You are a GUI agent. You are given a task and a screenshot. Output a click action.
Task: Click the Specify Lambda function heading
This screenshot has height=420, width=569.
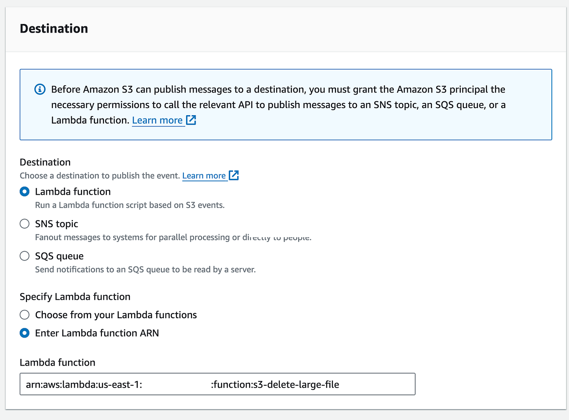tap(75, 296)
